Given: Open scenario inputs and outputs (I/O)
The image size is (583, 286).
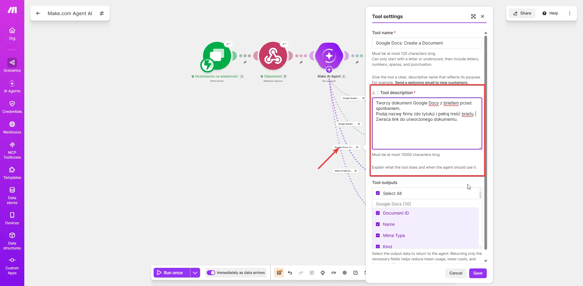Looking at the screenshot, I should click(334, 273).
